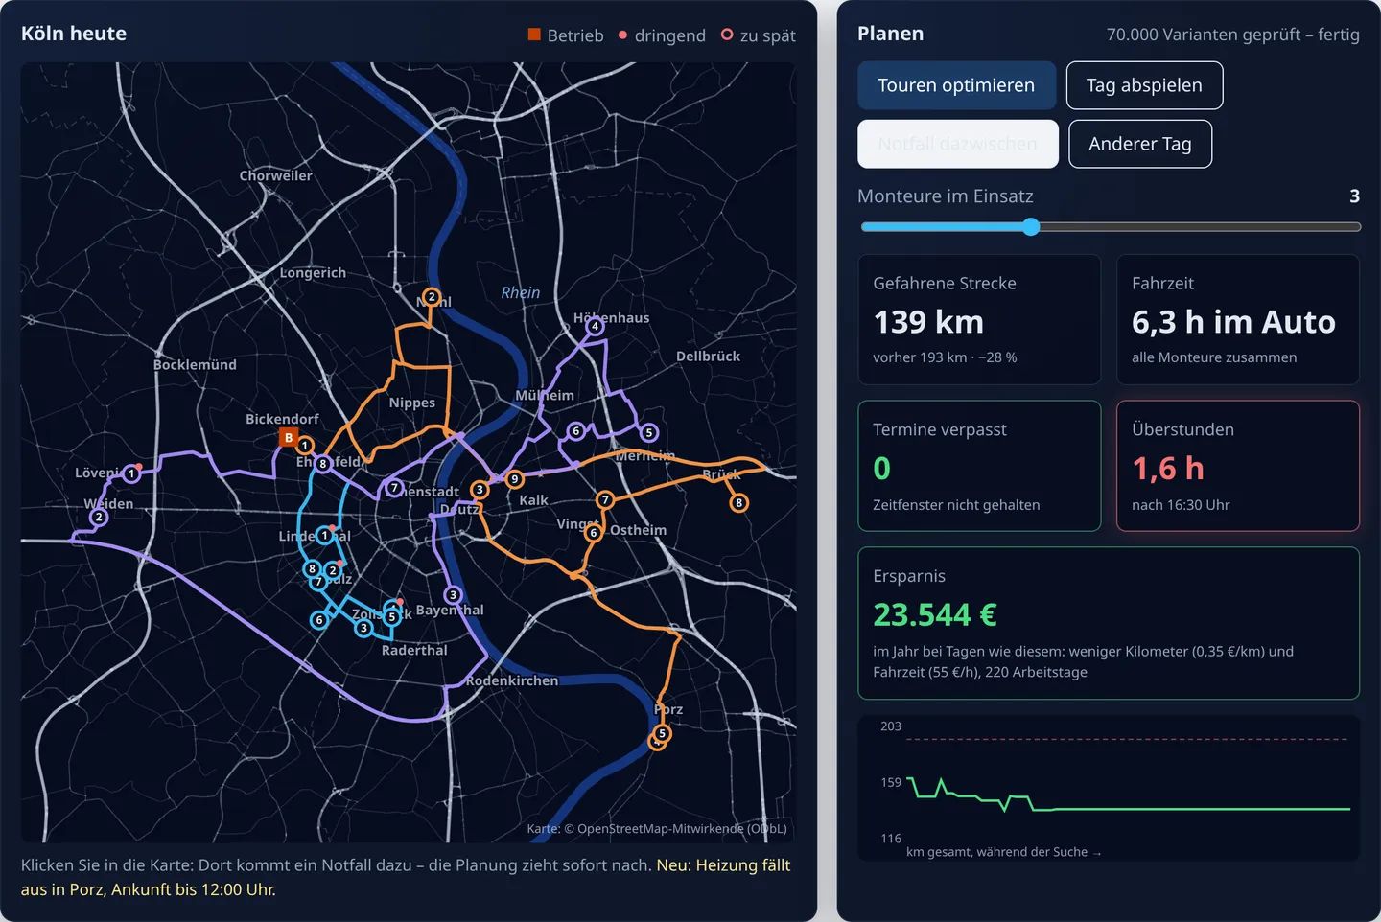This screenshot has height=922, width=1381.
Task: Click orange stop 7 north of Ostheim
Action: click(x=605, y=499)
